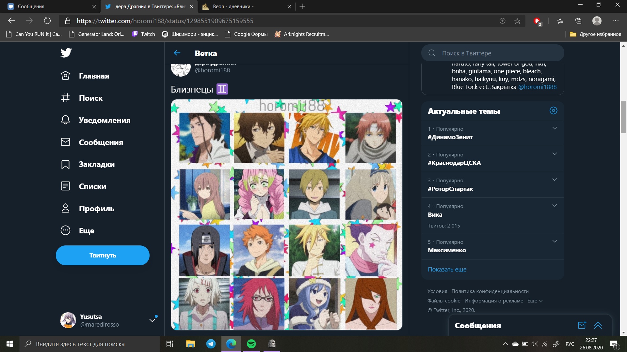This screenshot has height=352, width=627.
Task: Click the Профиль person icon
Action: (x=65, y=208)
